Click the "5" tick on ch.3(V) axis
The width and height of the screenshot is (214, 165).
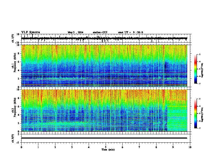(19, 134)
